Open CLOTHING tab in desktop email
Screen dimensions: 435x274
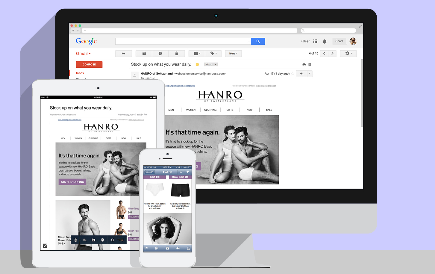coord(210,110)
